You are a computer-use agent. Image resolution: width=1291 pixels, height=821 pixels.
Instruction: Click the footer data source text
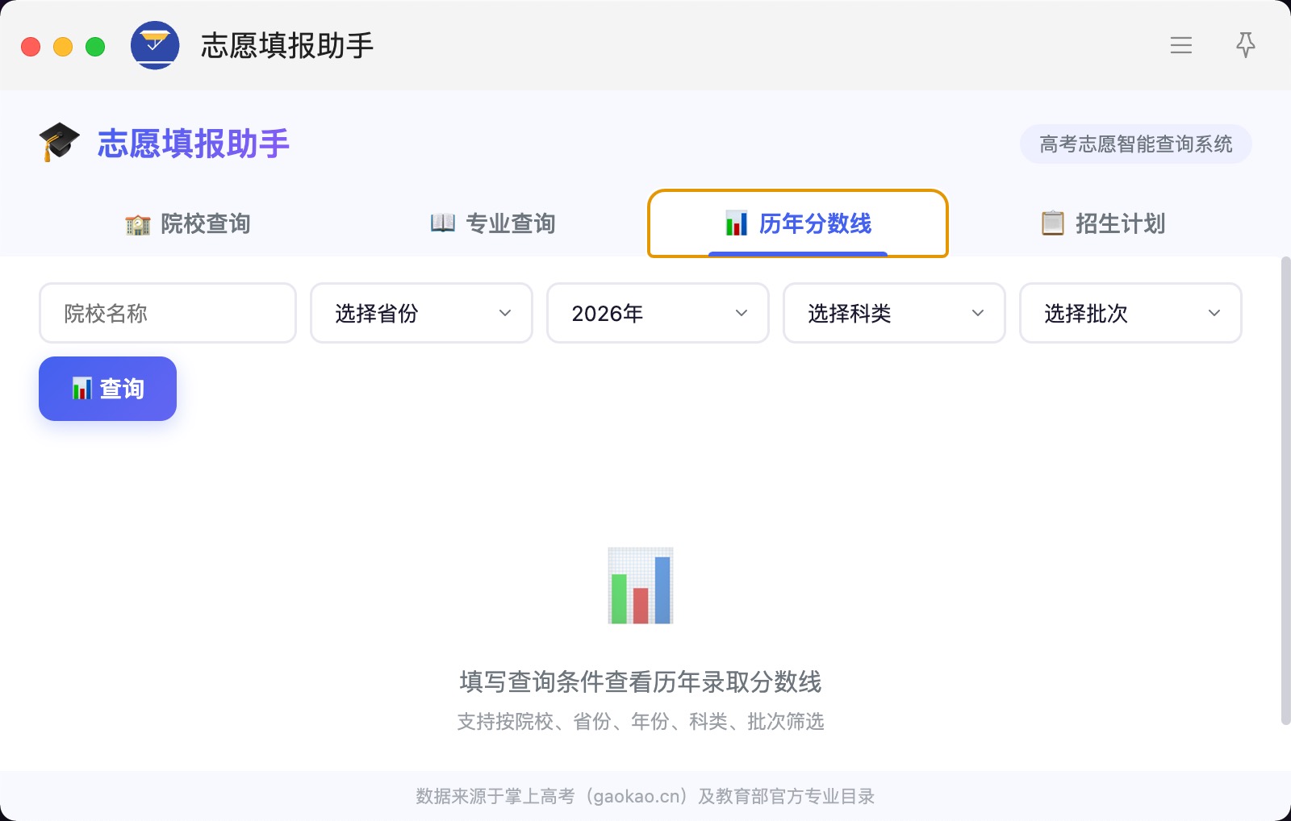(x=645, y=796)
